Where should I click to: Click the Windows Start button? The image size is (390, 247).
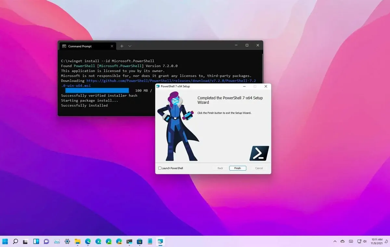(x=5, y=241)
